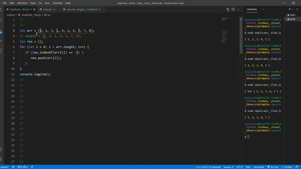Click the res.push(arr[i]); line
The width and height of the screenshot is (301, 169).
(46, 58)
